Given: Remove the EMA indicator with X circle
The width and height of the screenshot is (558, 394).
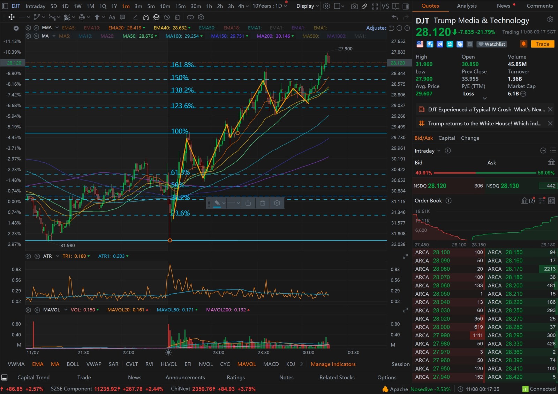Looking at the screenshot, I should (x=36, y=28).
